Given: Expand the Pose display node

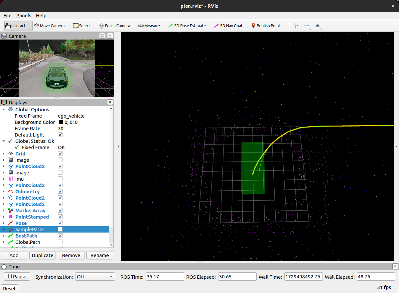Looking at the screenshot, I should coord(4,223).
